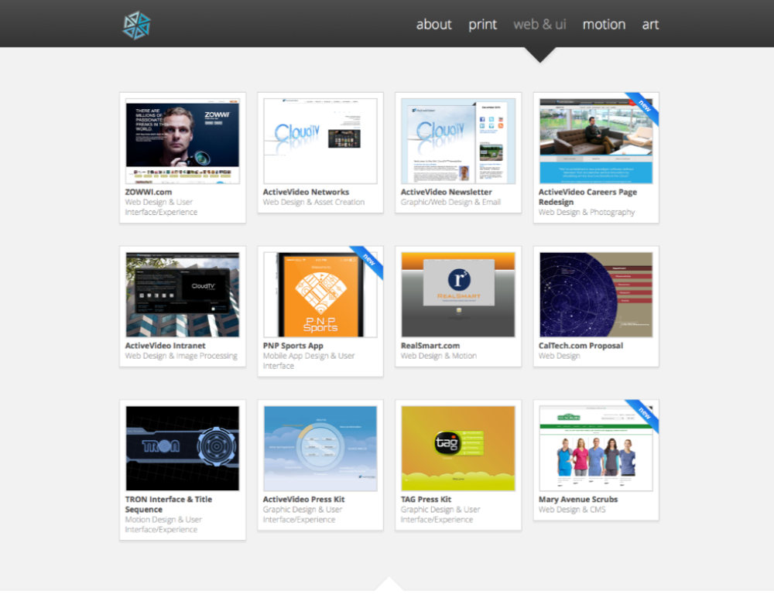Click 'Web Design & CMS' description

tap(572, 510)
